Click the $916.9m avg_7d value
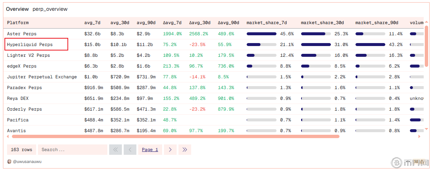The width and height of the screenshot is (433, 173). click(94, 88)
